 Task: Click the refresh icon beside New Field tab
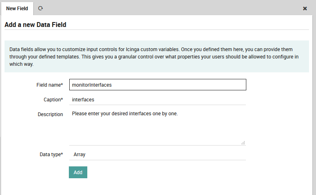pyautogui.click(x=40, y=8)
